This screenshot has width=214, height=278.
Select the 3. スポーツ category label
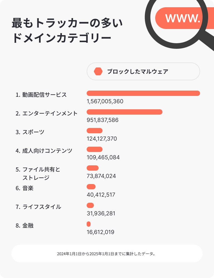(30, 132)
